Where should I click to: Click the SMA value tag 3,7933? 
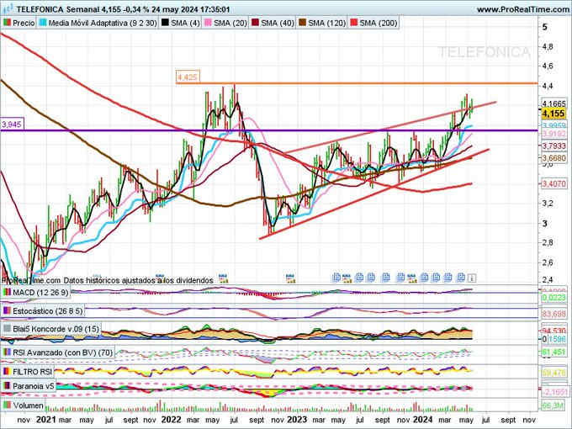[553, 146]
